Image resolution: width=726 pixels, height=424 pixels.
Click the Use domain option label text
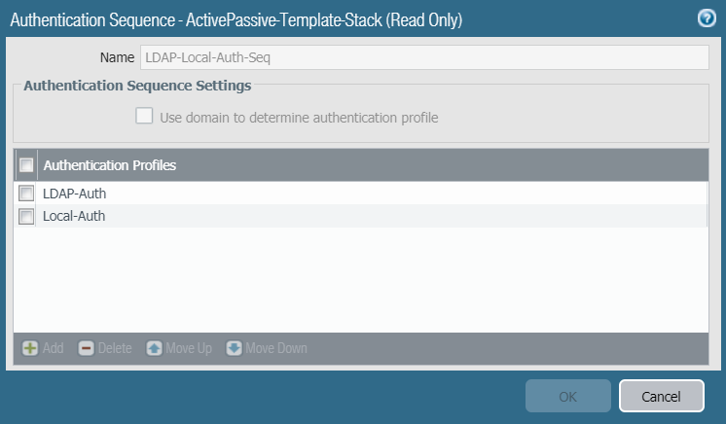pos(299,118)
